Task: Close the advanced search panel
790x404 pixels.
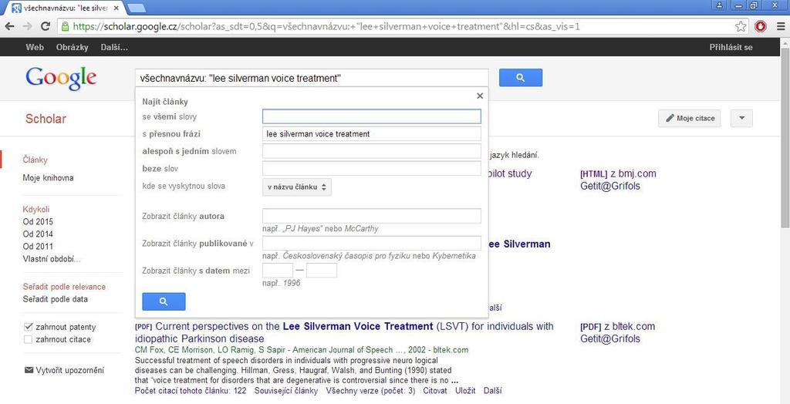Action: click(x=480, y=96)
